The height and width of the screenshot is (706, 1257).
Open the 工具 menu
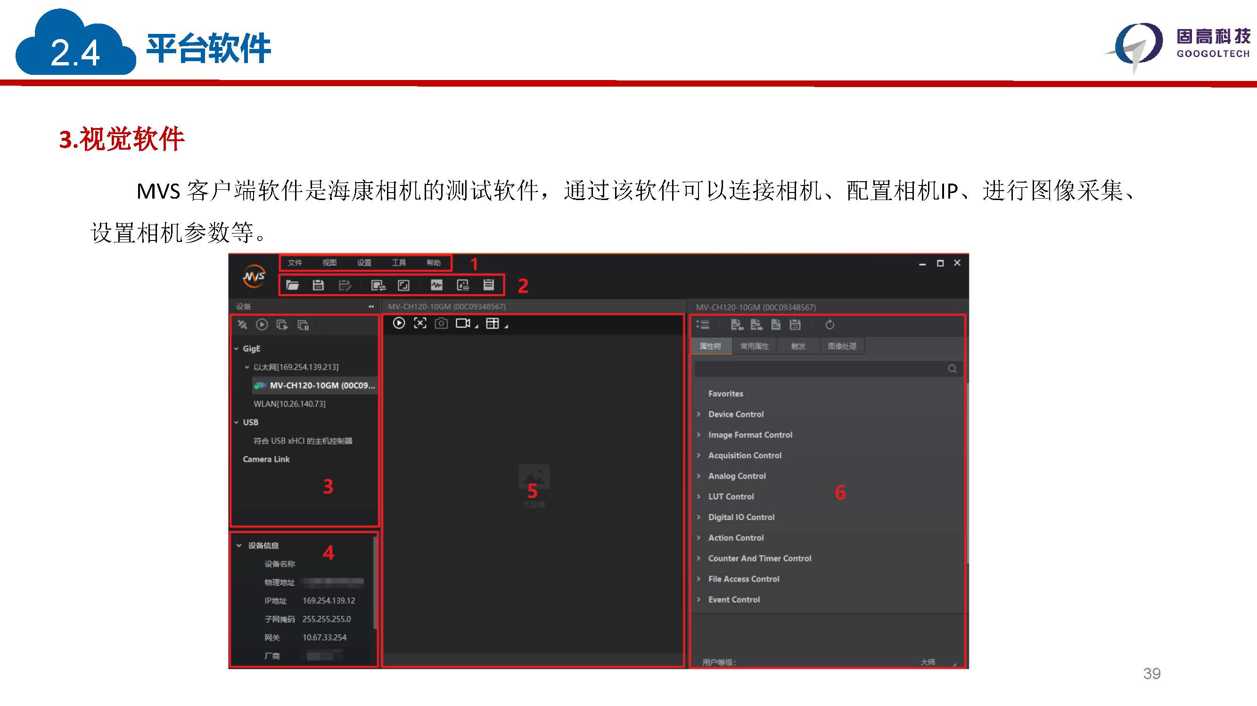coord(399,263)
